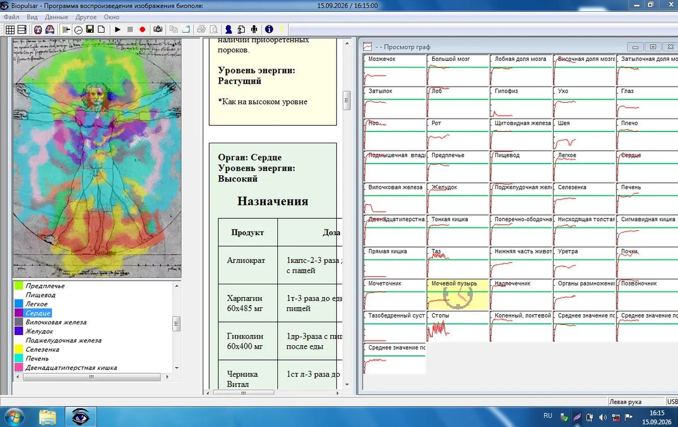Select Вилочковая железа in the organ list
The height and width of the screenshot is (427, 678).
[56, 322]
